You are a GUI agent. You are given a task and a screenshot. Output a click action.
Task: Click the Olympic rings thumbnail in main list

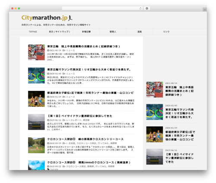[x=36, y=75]
